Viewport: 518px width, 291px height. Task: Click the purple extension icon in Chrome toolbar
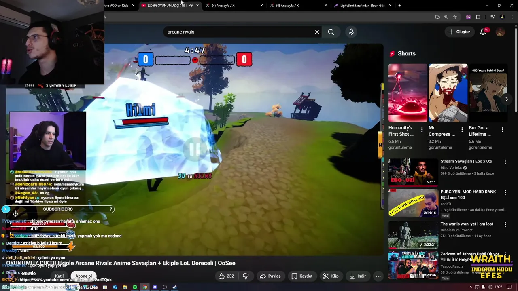click(469, 17)
